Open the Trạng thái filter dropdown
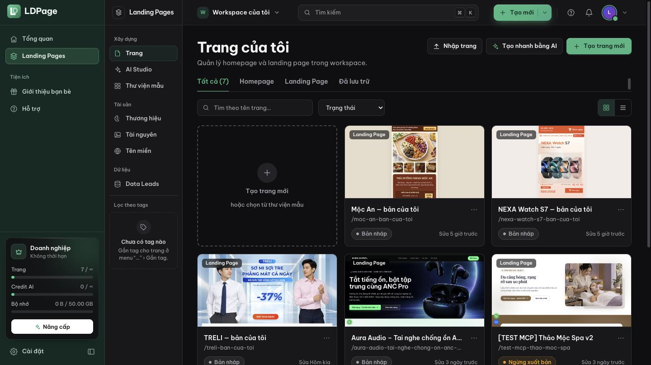Viewport: 651px width, 365px height. [x=351, y=108]
